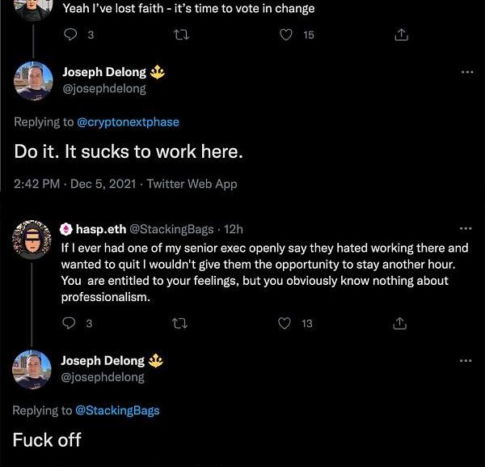Open hasp.eth profile picture
The height and width of the screenshot is (467, 485).
point(32,240)
